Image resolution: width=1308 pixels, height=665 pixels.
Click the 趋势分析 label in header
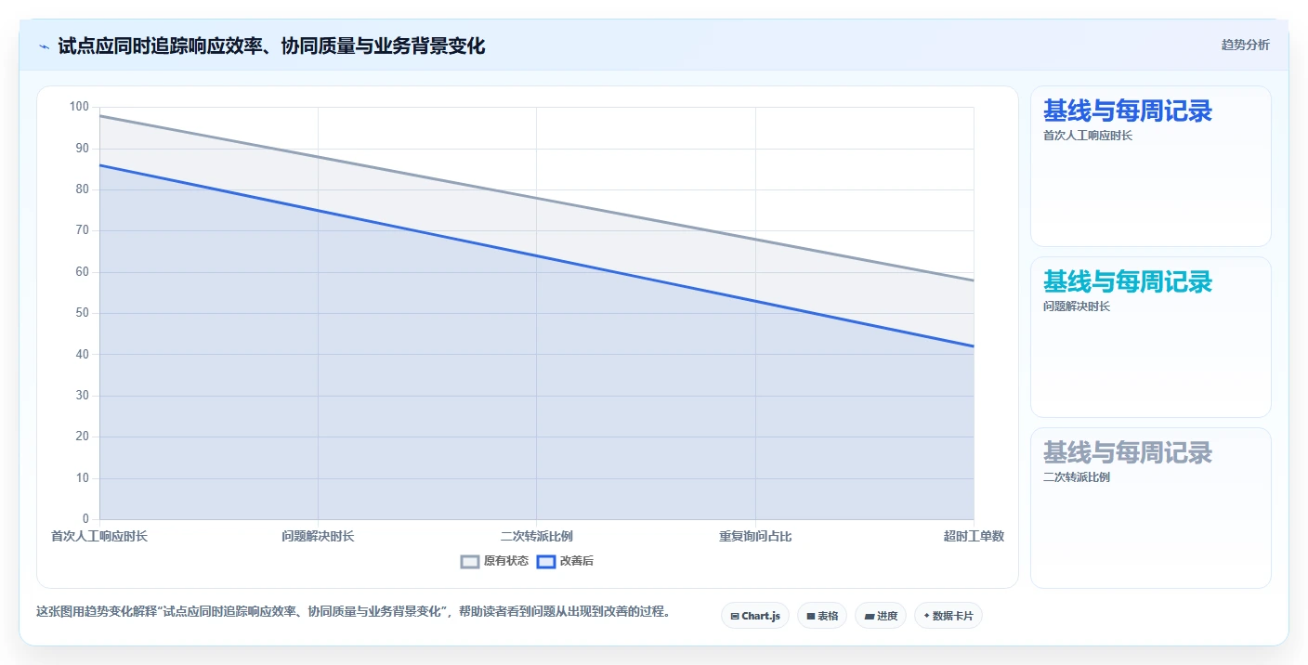point(1245,46)
